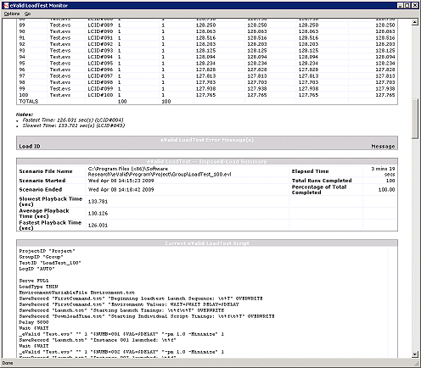Maximize the LoadTest Monitor window
Screen dimensions: 421x368
click(x=407, y=5)
